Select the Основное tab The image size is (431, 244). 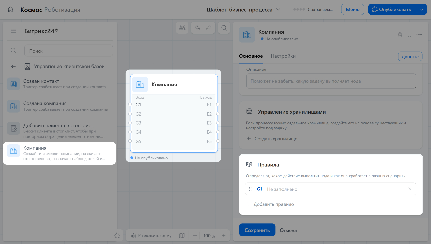(x=251, y=56)
